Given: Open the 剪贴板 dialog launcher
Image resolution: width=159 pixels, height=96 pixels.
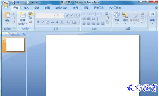Looking at the screenshot, I should 15,28.
